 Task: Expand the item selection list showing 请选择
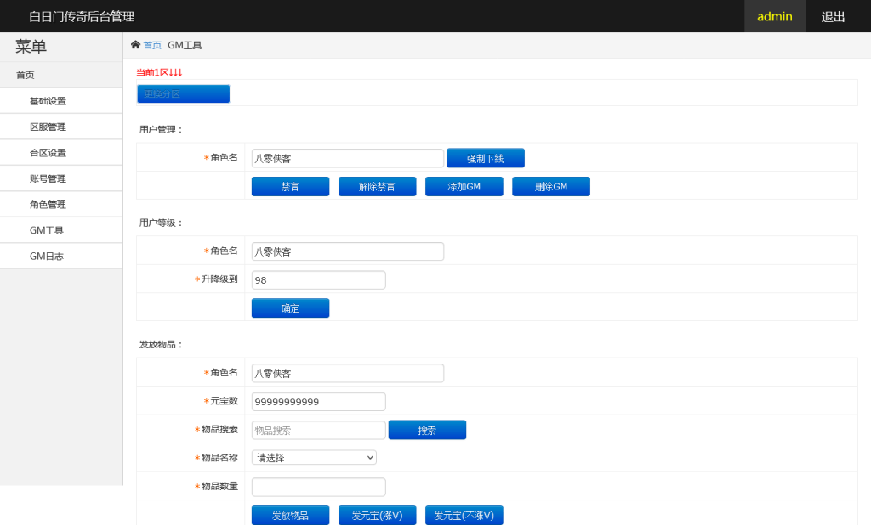[x=313, y=457]
